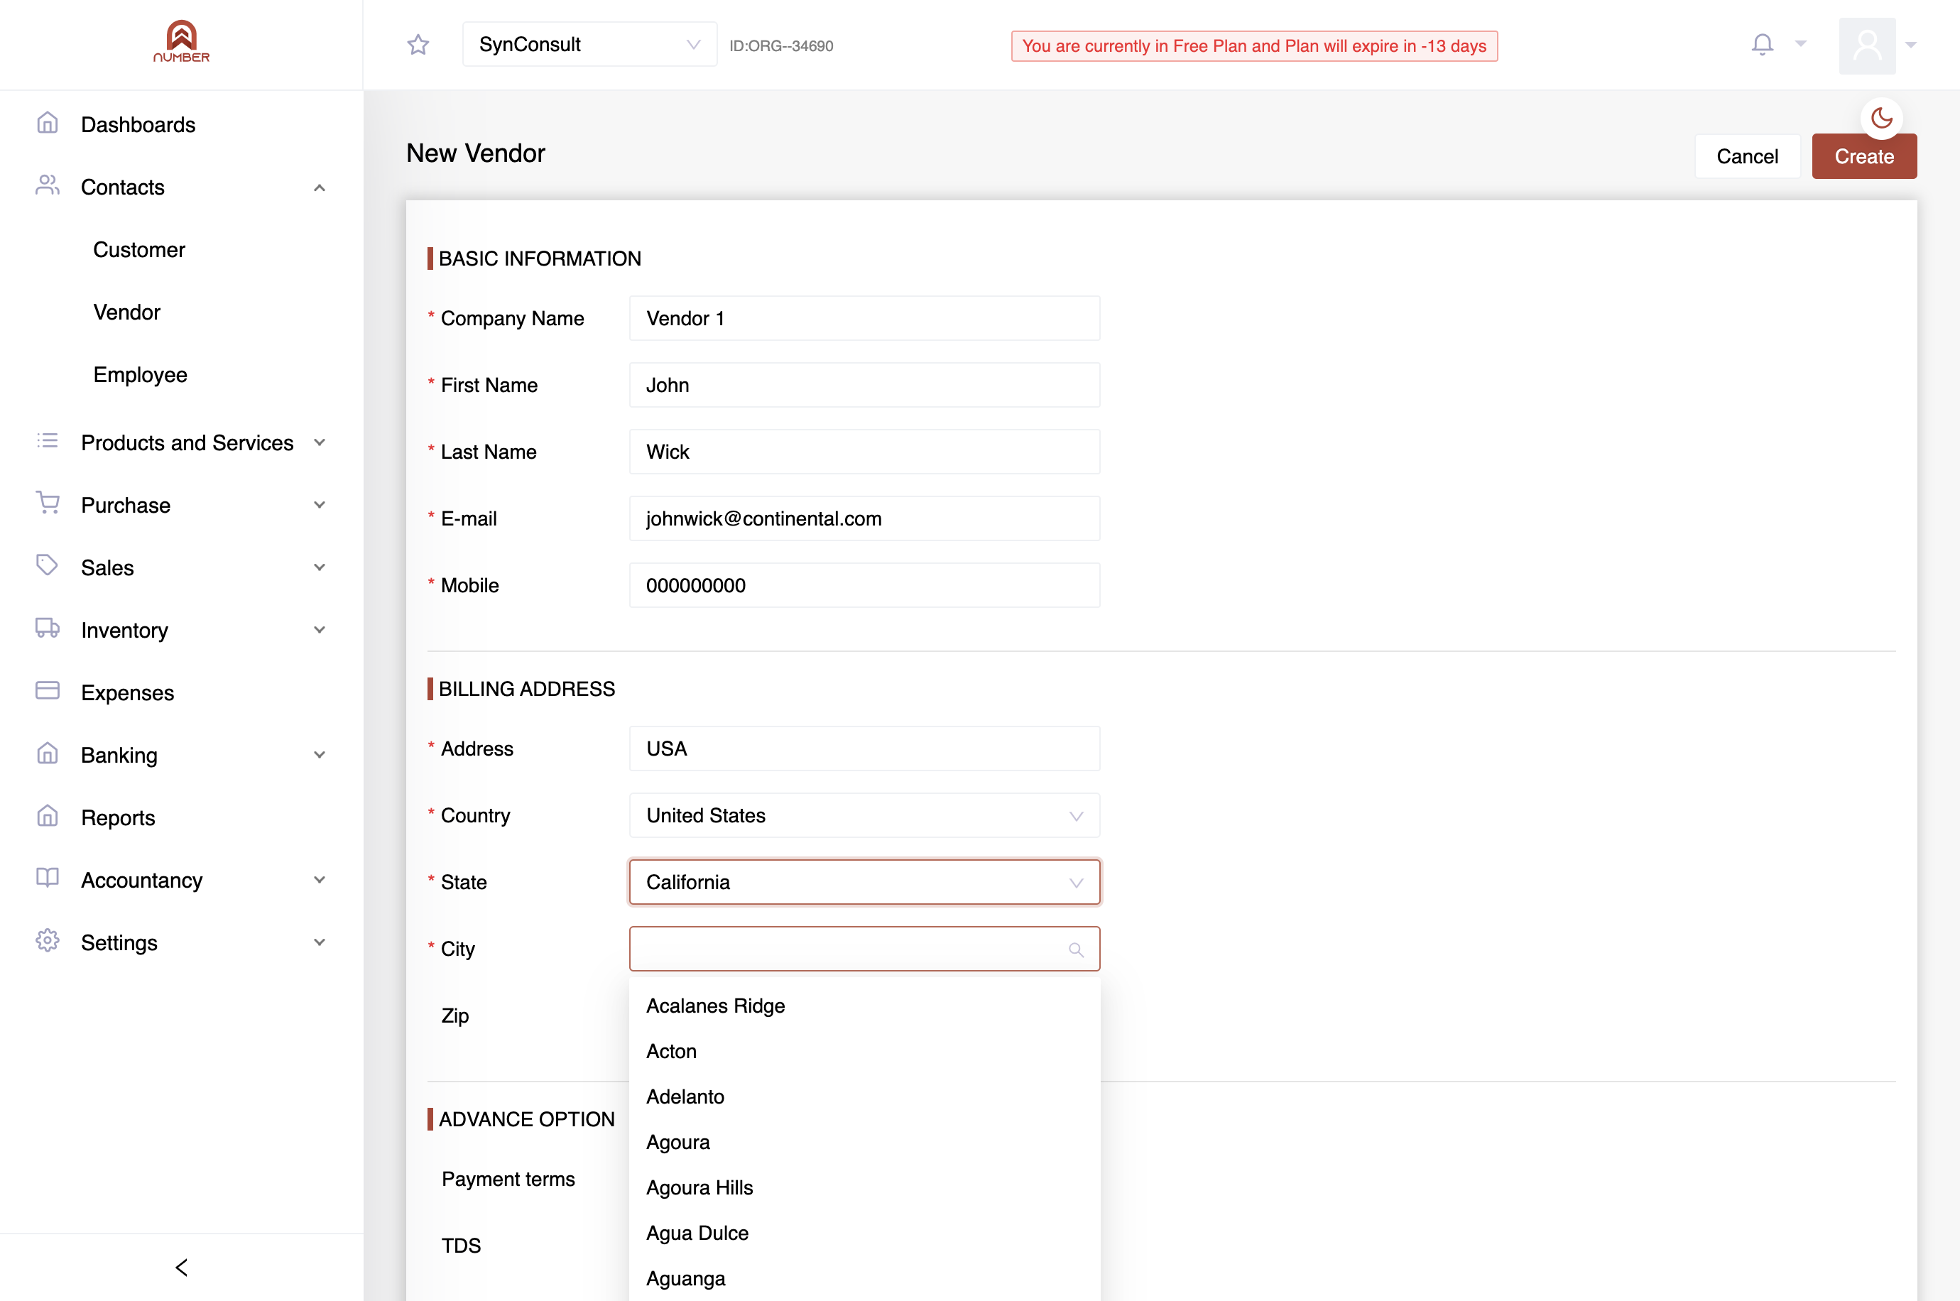
Task: Click the Company Name field
Action: [x=864, y=319]
